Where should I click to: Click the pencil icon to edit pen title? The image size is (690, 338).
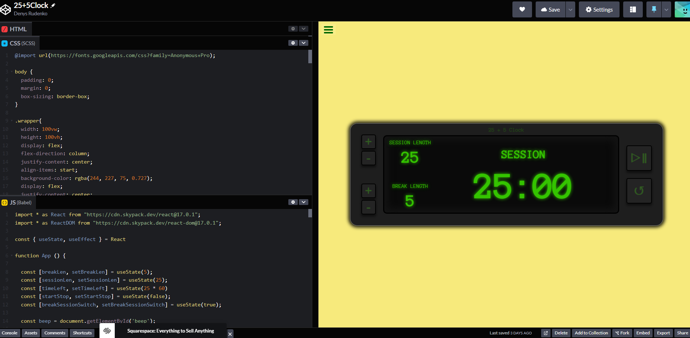pyautogui.click(x=53, y=5)
